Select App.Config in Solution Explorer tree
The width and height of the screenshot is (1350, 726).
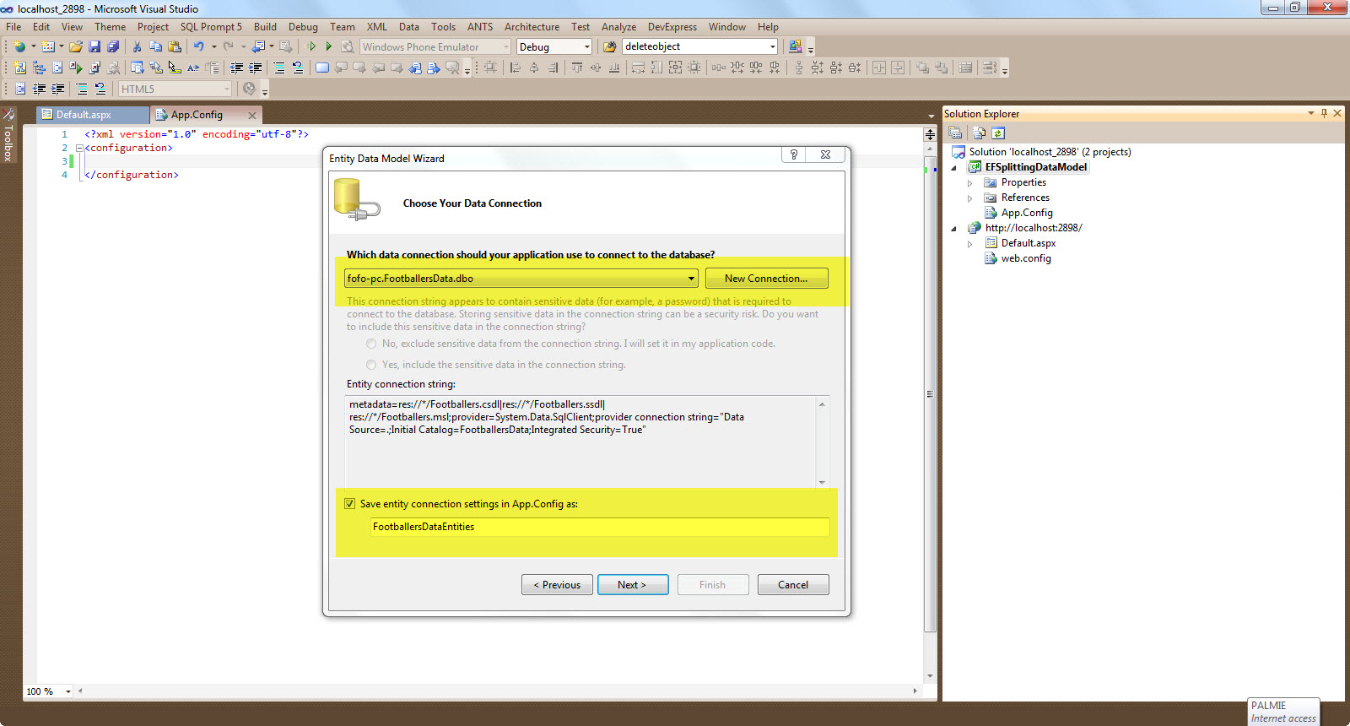click(x=1027, y=213)
